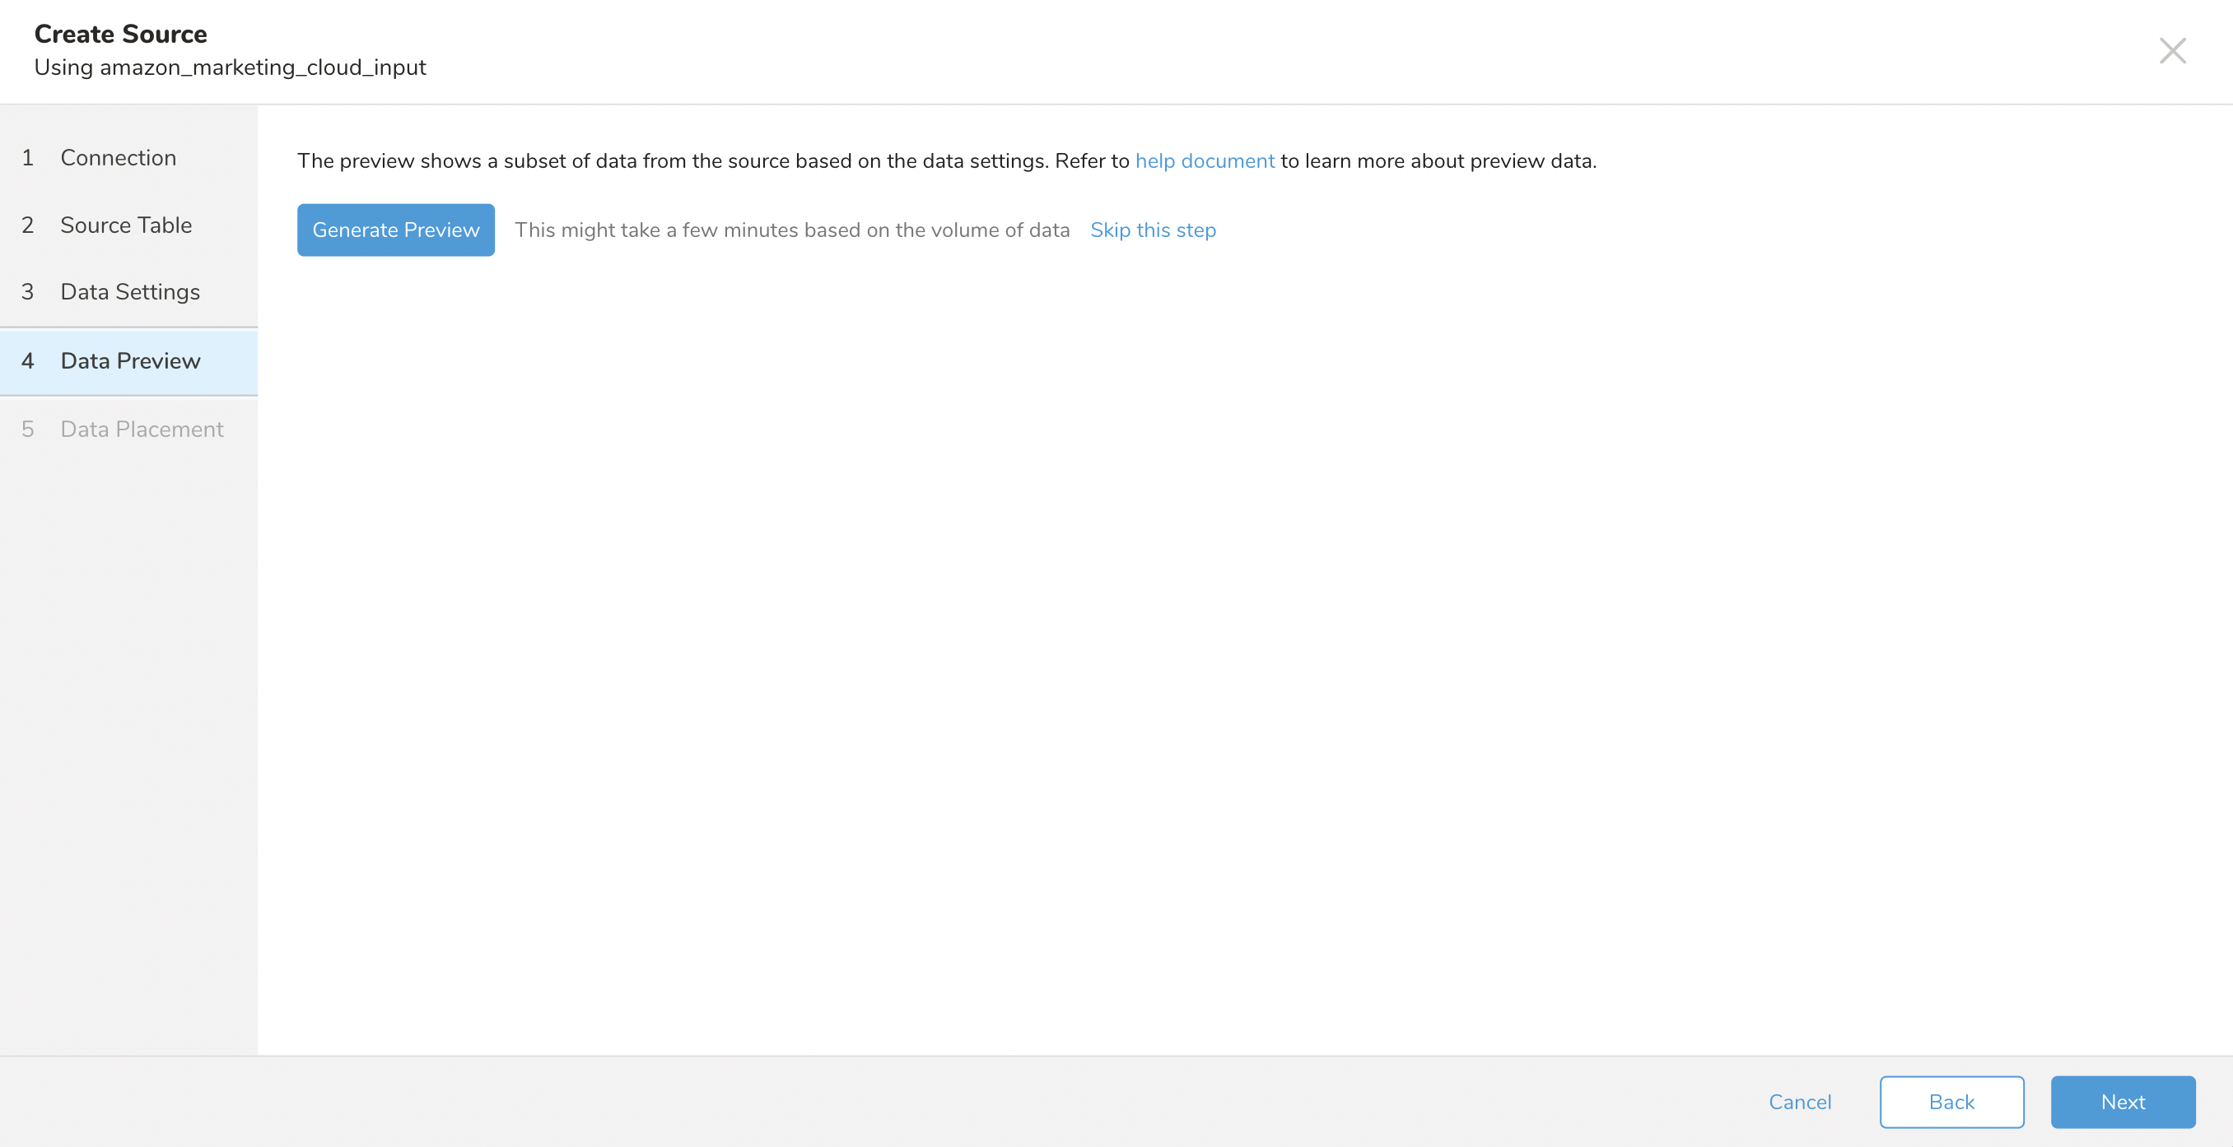The height and width of the screenshot is (1147, 2233).
Task: Click the Skip this step link
Action: [1152, 230]
